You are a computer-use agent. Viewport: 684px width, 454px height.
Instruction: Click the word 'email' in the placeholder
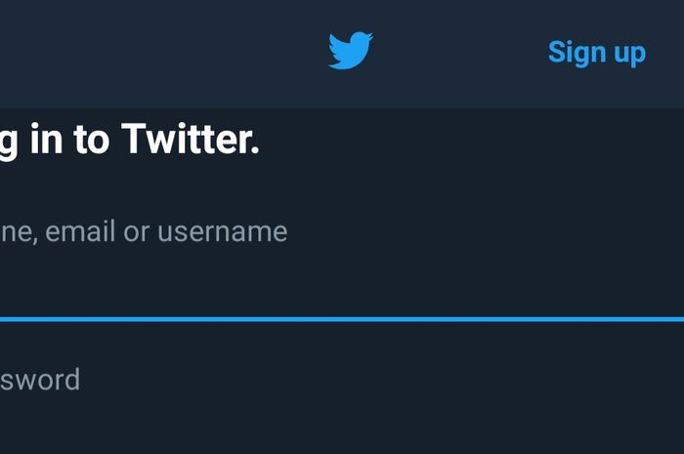click(x=80, y=231)
